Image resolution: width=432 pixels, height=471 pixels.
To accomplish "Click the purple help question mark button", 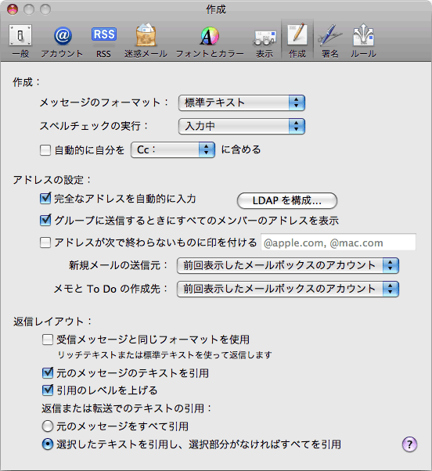I will click(409, 444).
